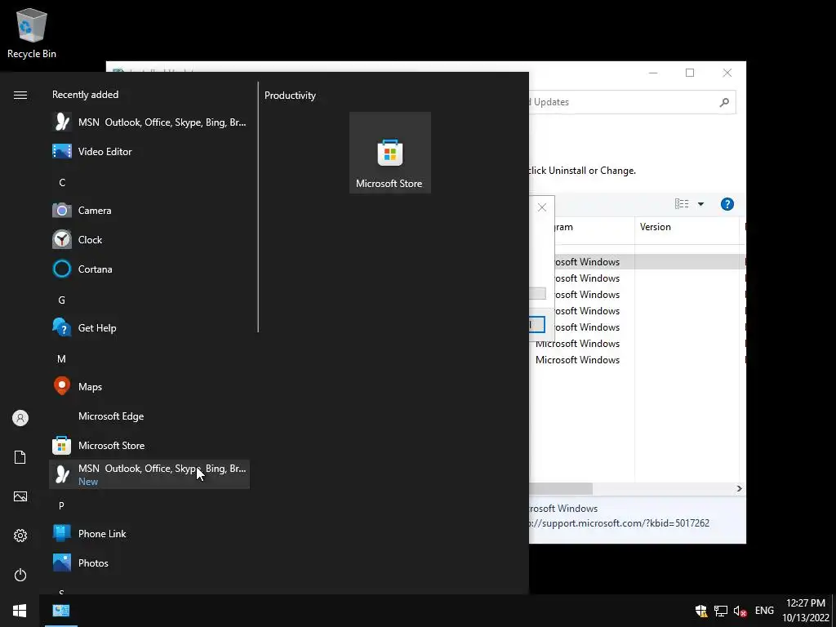This screenshot has width=836, height=627.
Task: Sort by the Version column header
Action: coord(687,227)
